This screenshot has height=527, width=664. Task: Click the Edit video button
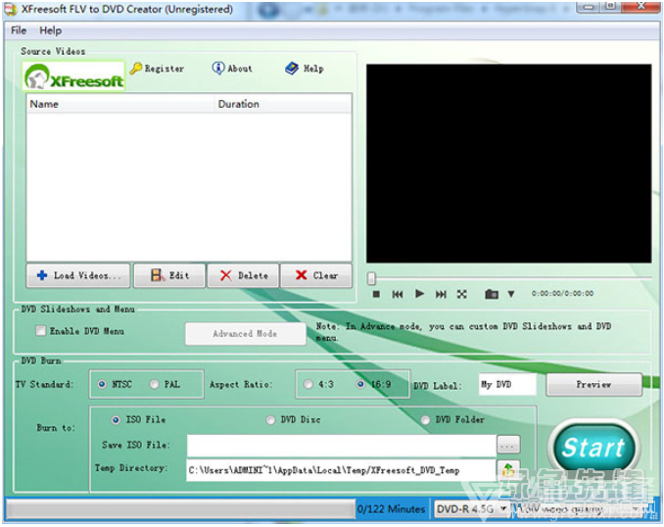[x=169, y=275]
